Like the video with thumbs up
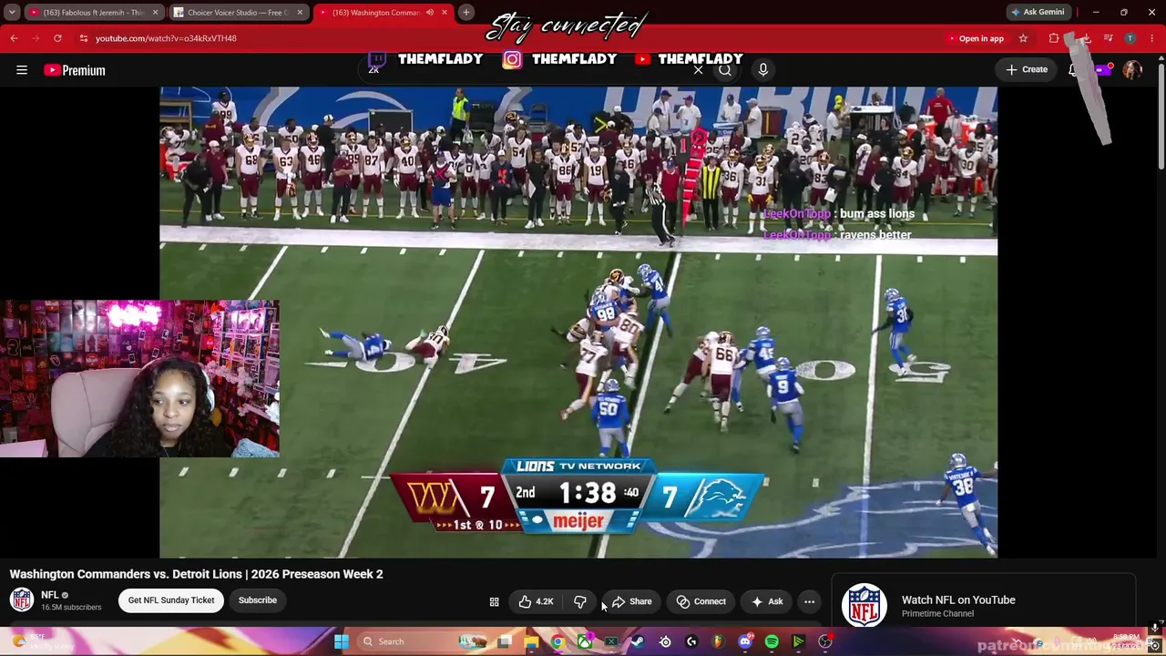1166x656 pixels. pyautogui.click(x=536, y=601)
